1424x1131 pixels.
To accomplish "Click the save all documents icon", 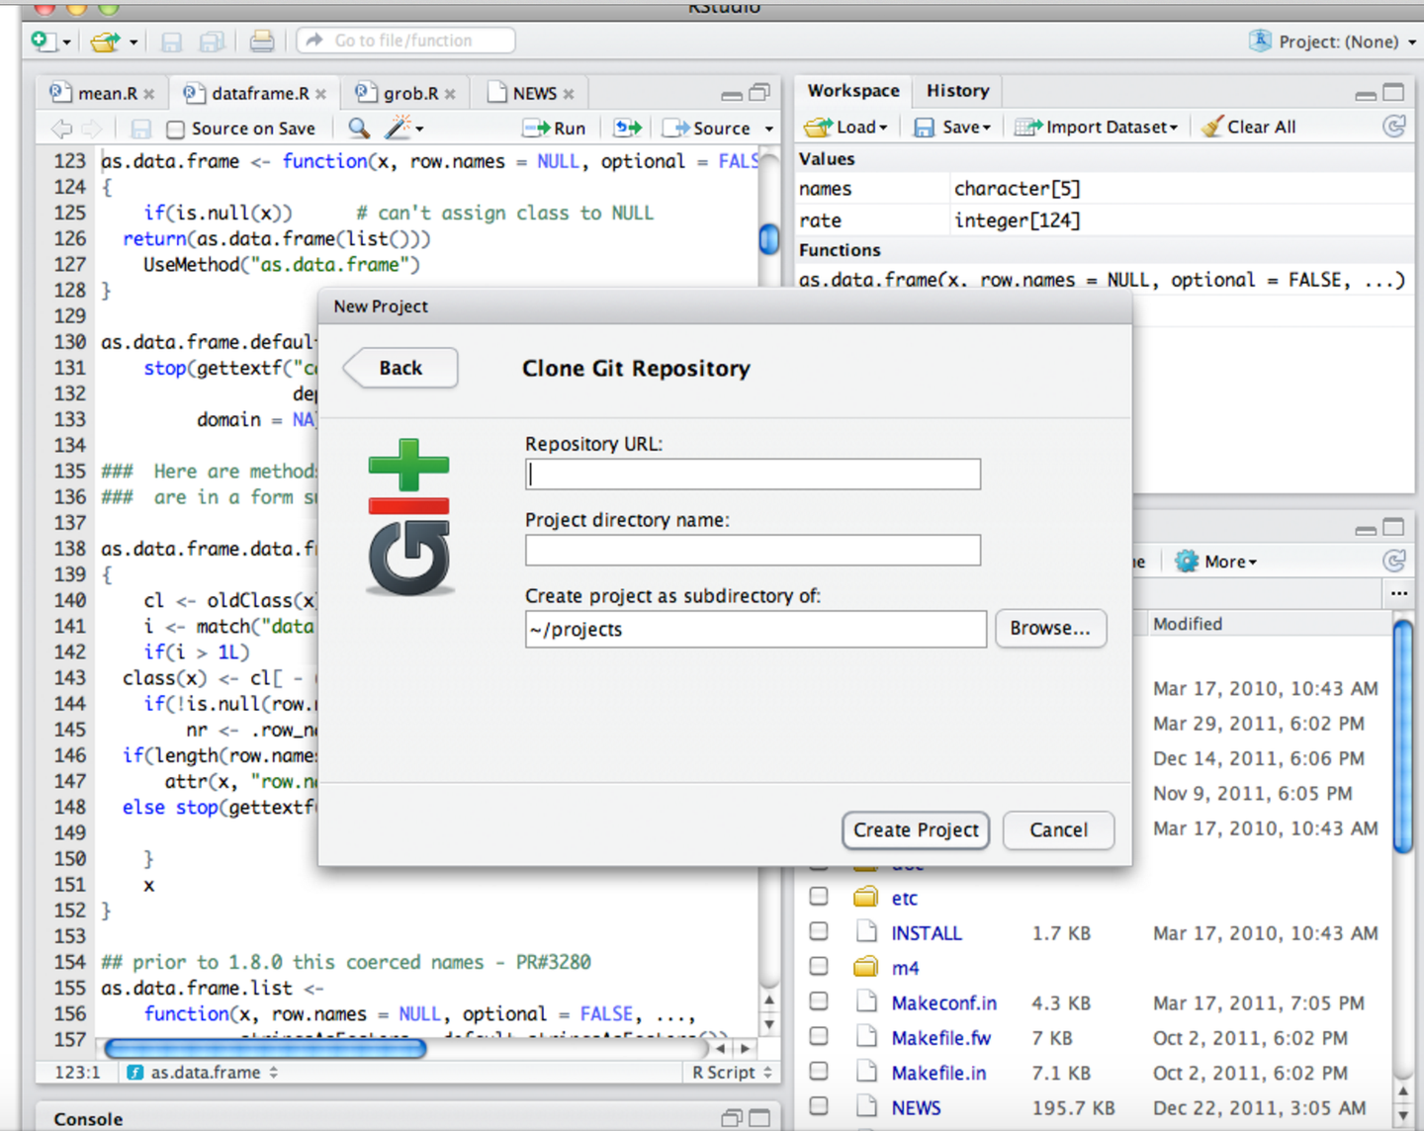I will [212, 41].
